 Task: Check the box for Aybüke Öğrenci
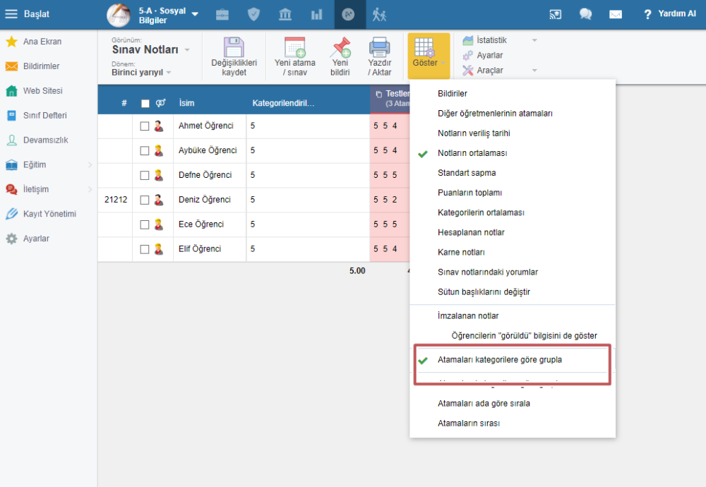click(145, 151)
